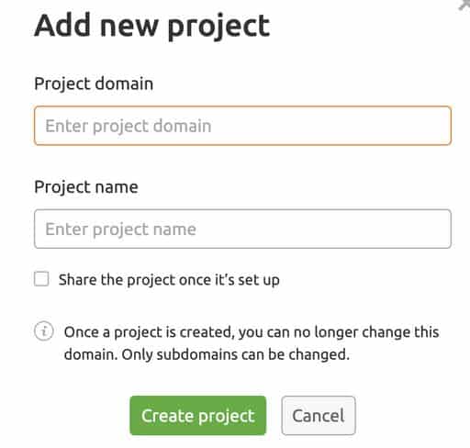The height and width of the screenshot is (448, 470).
Task: Click the notice about domain not being changeable
Action: [x=252, y=343]
